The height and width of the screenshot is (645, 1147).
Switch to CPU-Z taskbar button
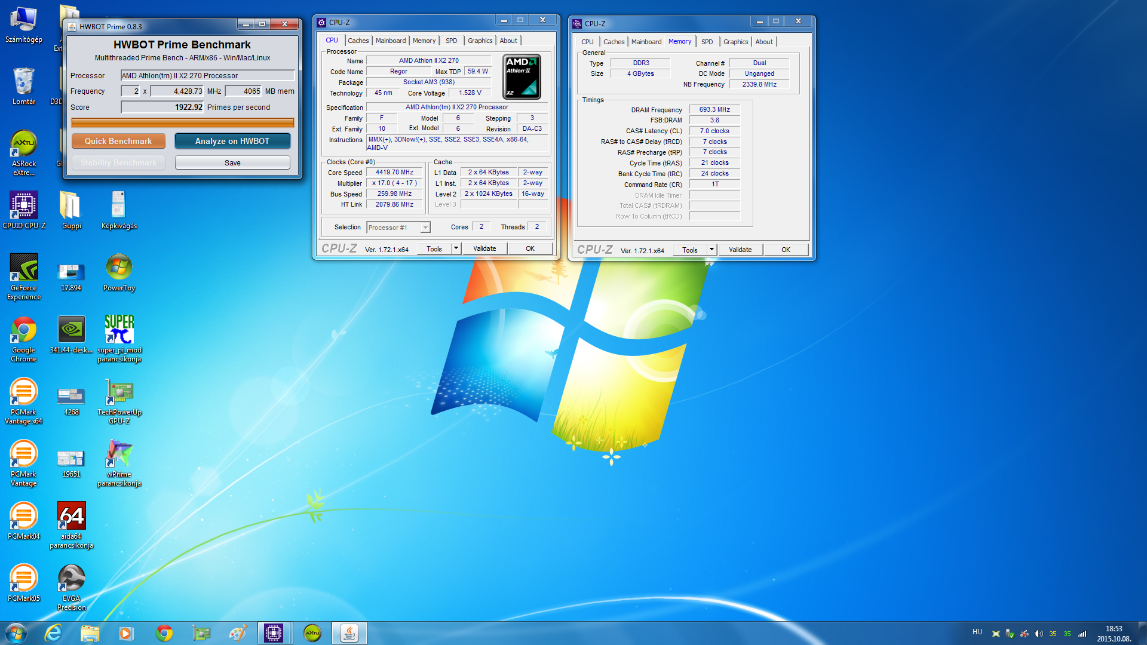(x=274, y=633)
